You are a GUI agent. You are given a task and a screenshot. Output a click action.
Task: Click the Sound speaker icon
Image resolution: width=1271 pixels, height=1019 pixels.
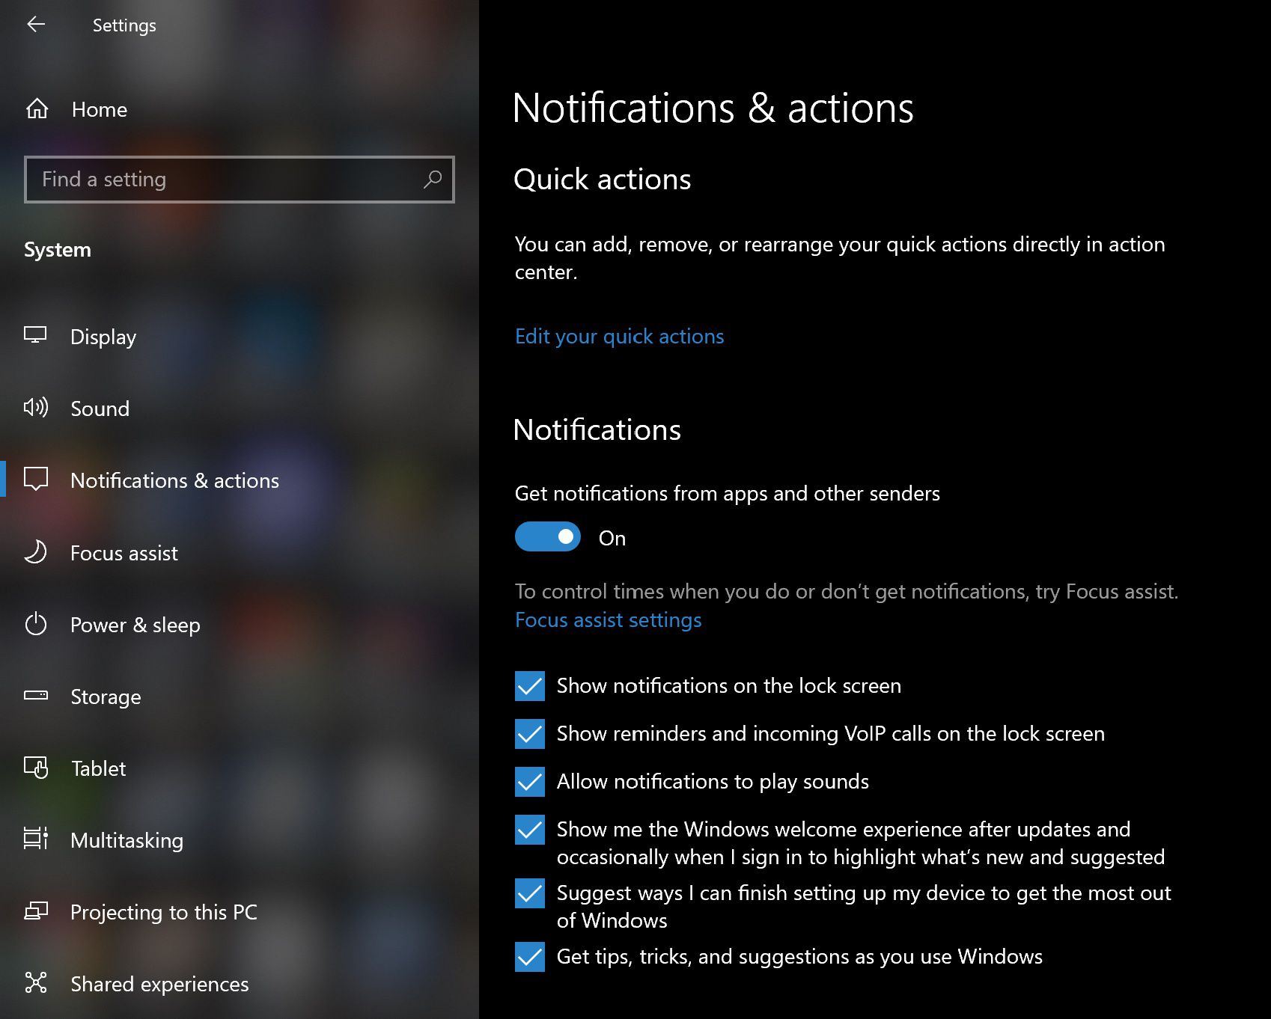pos(35,408)
